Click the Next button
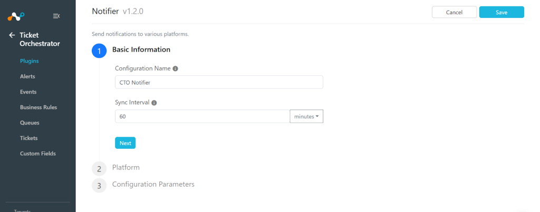The image size is (540, 212). click(126, 143)
